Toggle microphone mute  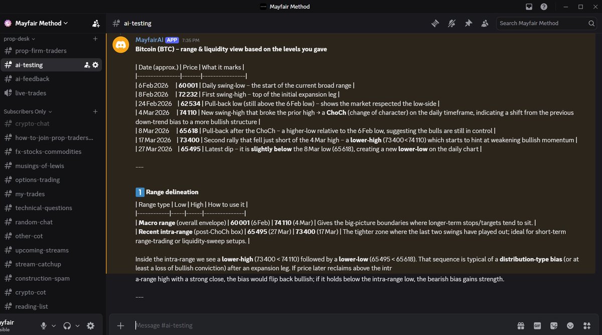[44, 325]
